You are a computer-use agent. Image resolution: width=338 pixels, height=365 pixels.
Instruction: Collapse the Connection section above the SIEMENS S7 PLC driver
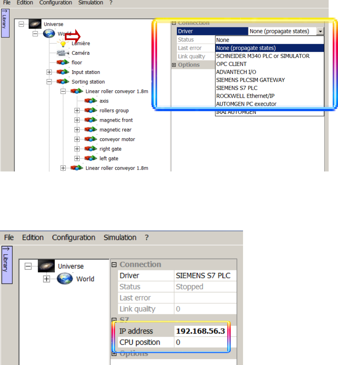tap(114, 265)
